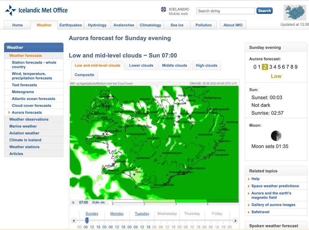Click the Search button
The image size is (309, 230).
pos(264,11)
